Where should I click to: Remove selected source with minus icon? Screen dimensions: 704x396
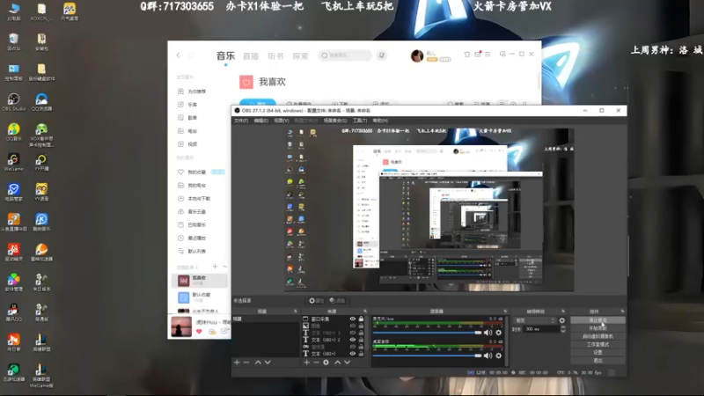point(316,363)
